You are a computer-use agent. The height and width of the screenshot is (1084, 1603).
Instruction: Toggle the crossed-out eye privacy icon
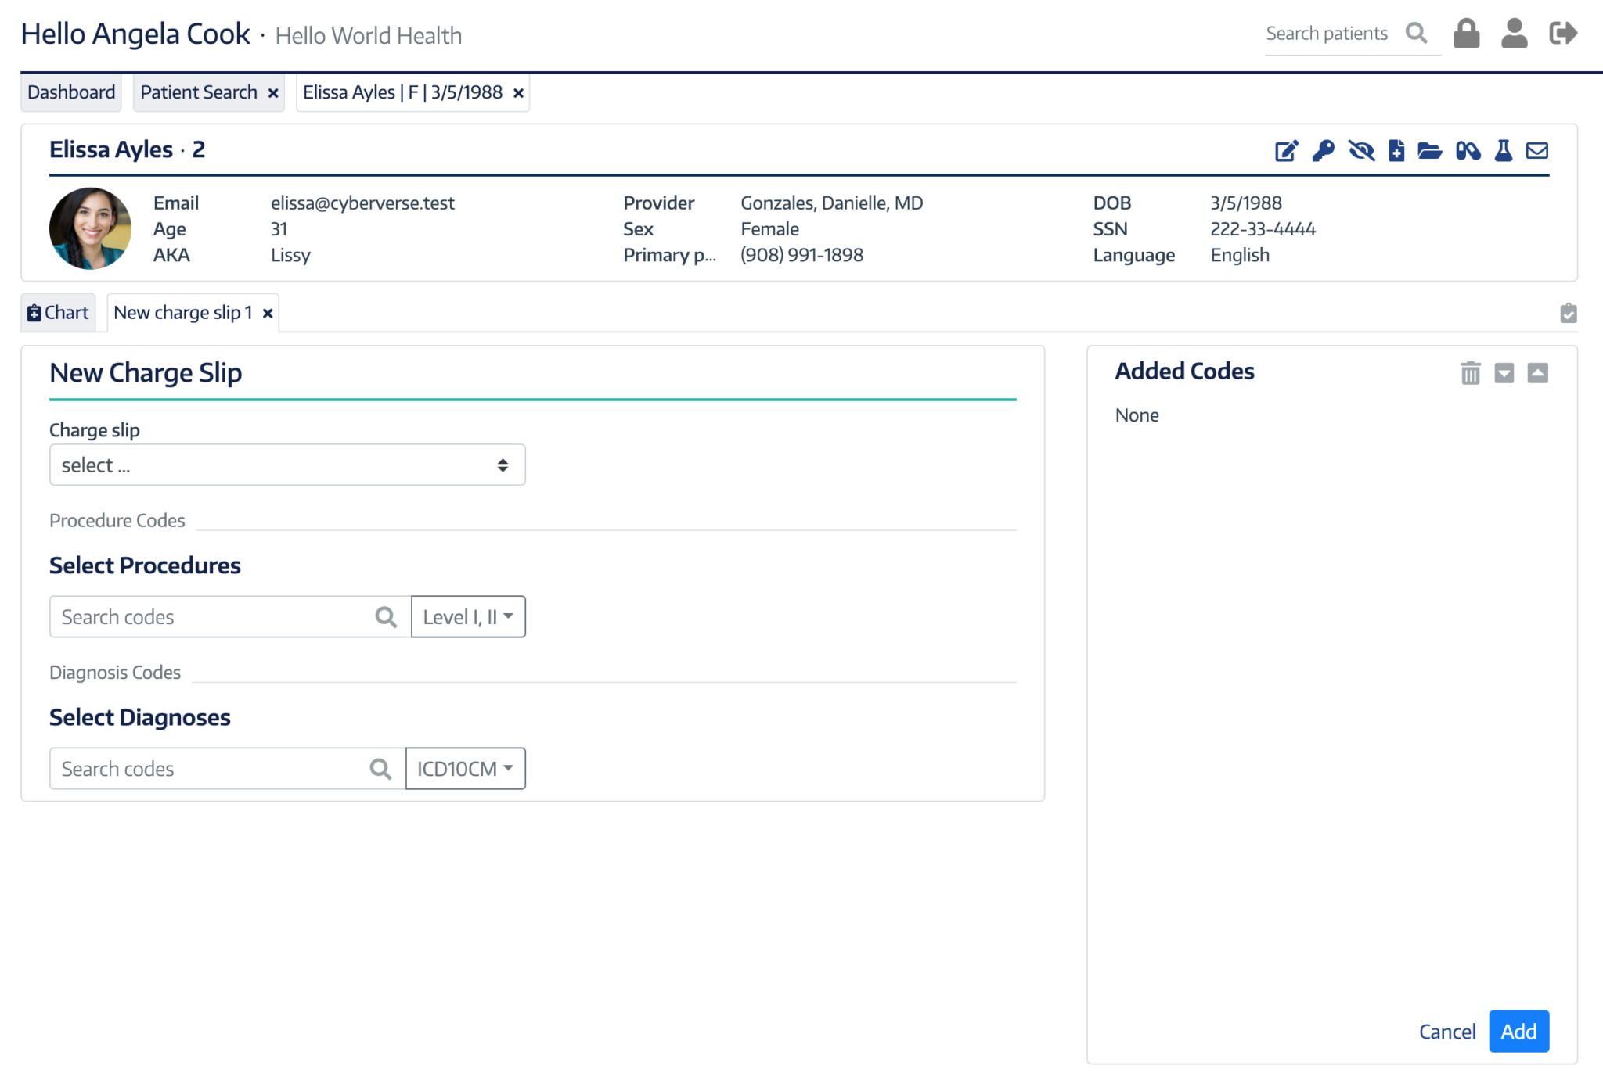click(1362, 151)
